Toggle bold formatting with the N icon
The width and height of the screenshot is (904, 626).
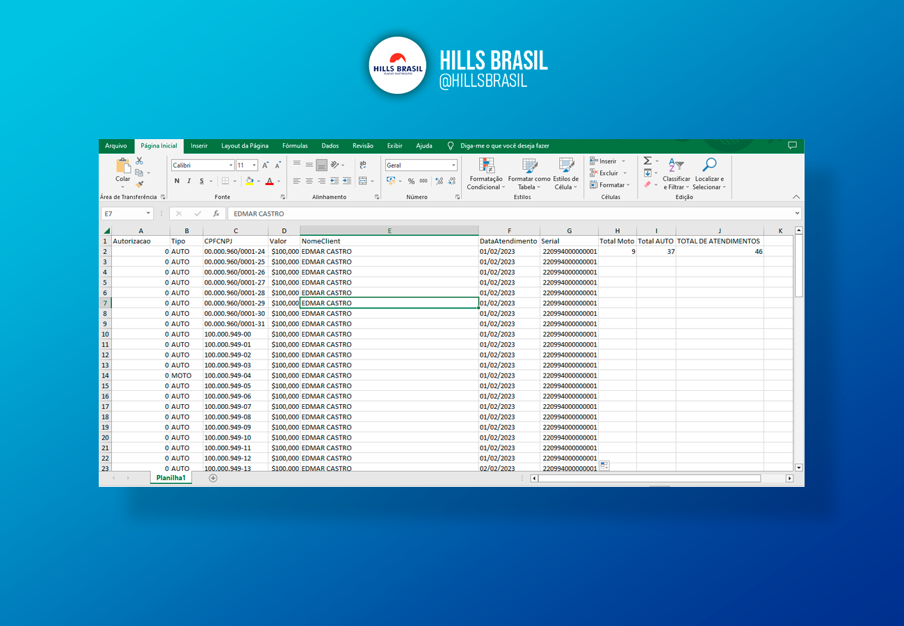click(x=176, y=181)
